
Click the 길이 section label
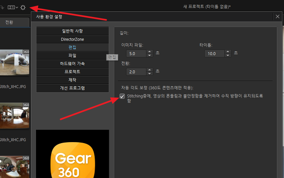[x=124, y=33]
